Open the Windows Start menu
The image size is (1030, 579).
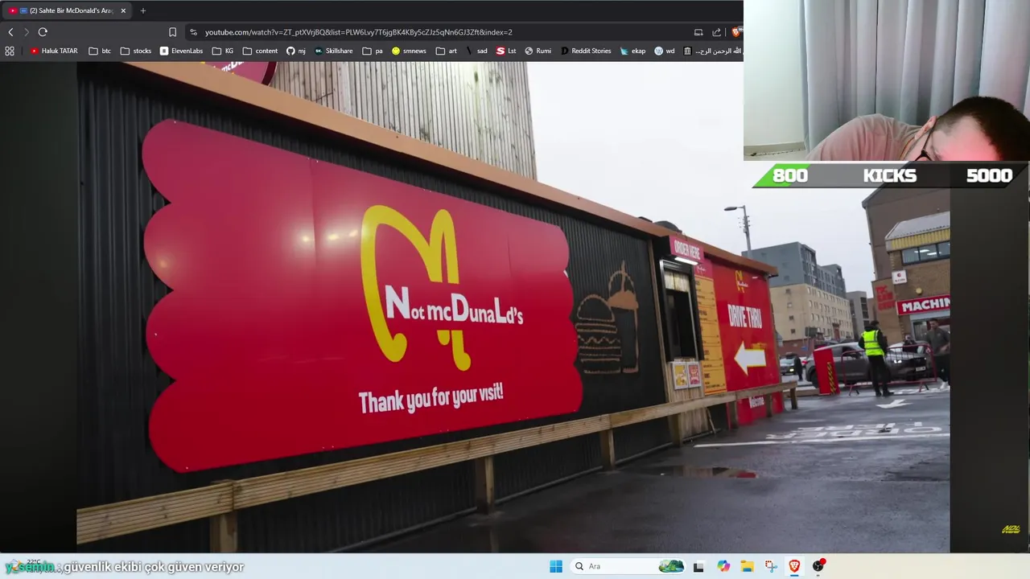click(556, 566)
